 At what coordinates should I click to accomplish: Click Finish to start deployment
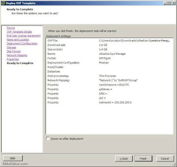click(143, 159)
